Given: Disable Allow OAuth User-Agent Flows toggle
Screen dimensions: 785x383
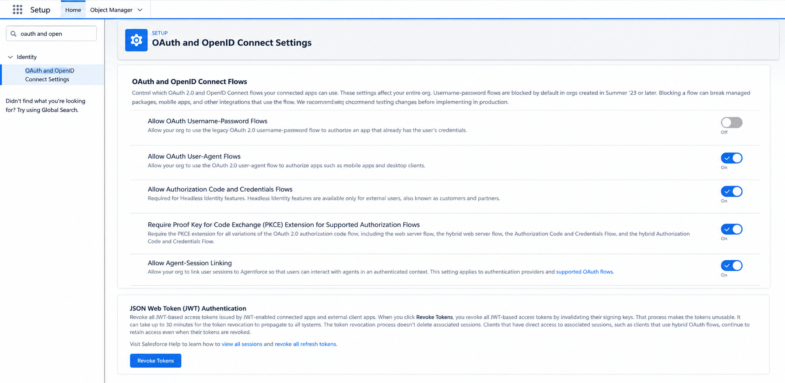Looking at the screenshot, I should point(732,158).
